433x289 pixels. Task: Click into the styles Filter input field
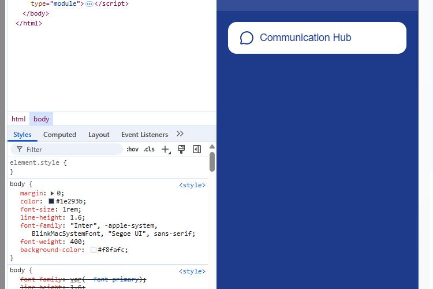click(72, 149)
